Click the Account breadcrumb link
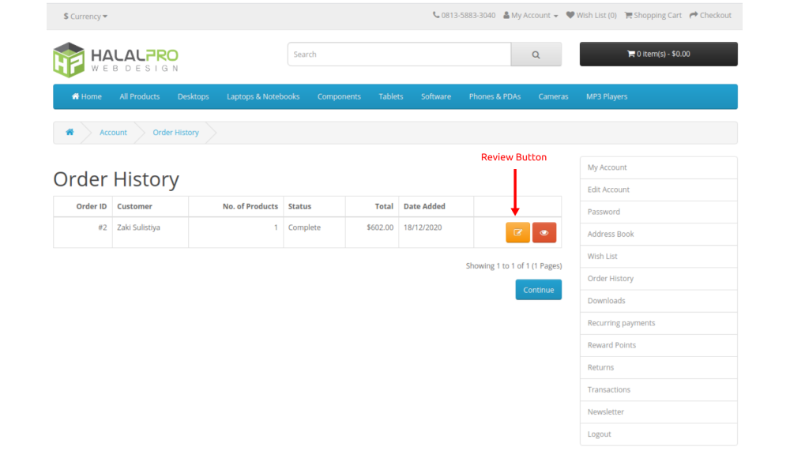The height and width of the screenshot is (462, 790). 113,133
